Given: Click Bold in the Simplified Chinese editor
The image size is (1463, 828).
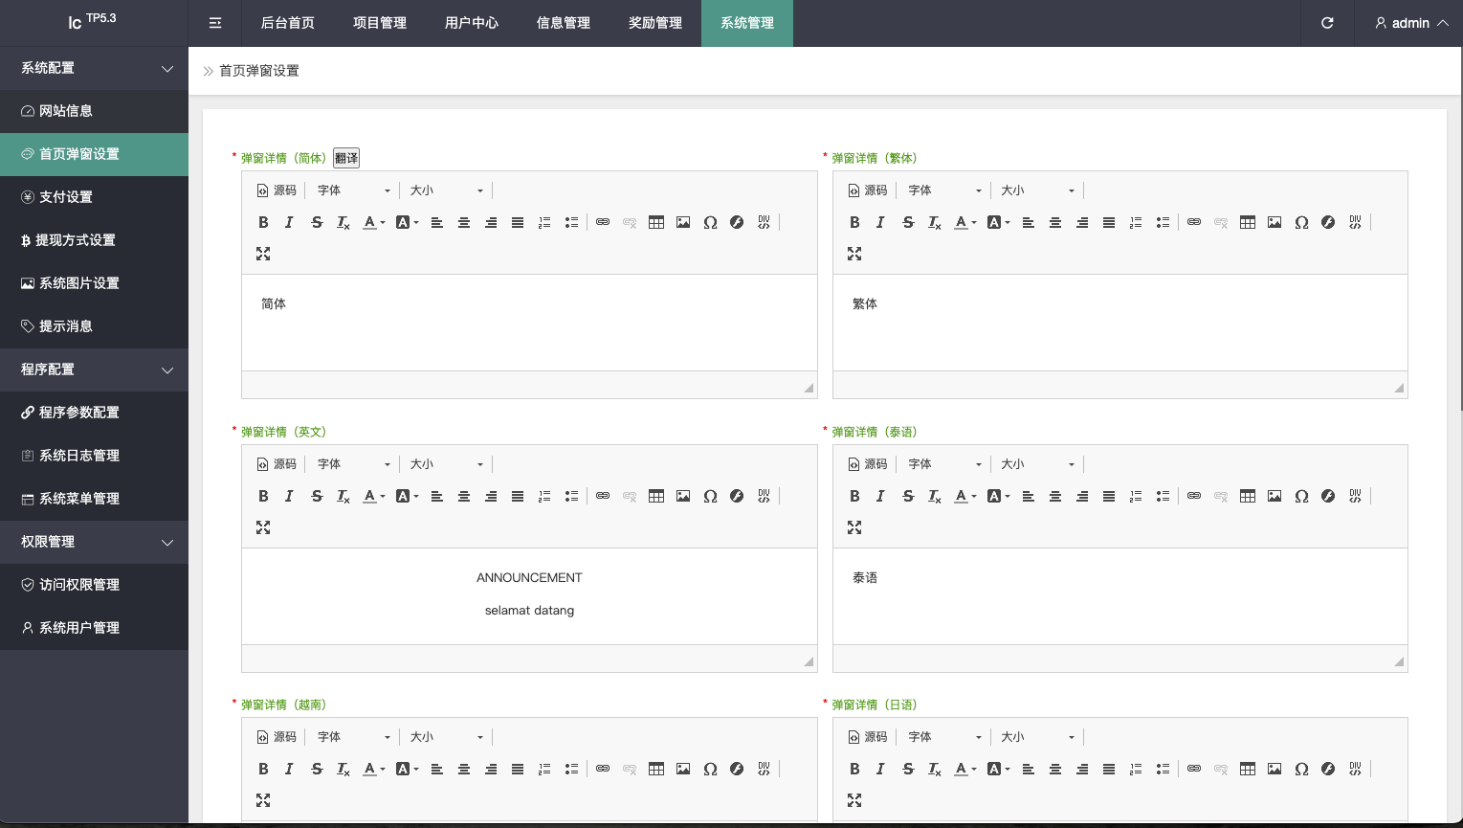Looking at the screenshot, I should tap(263, 222).
